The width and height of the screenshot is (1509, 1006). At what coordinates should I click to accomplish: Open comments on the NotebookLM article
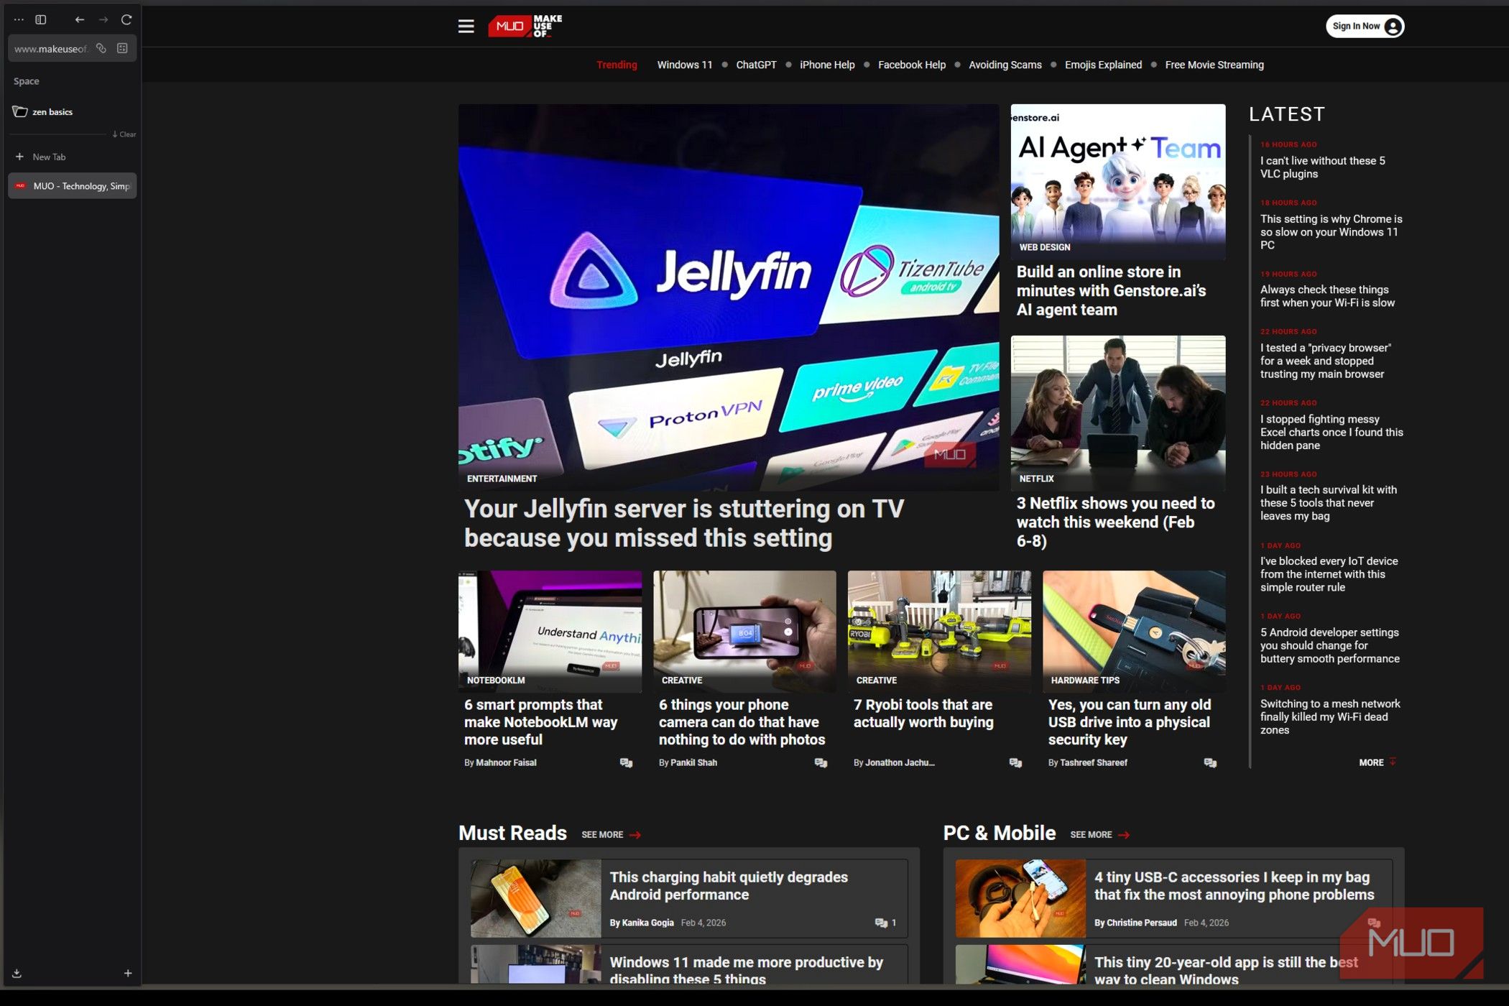tap(624, 762)
